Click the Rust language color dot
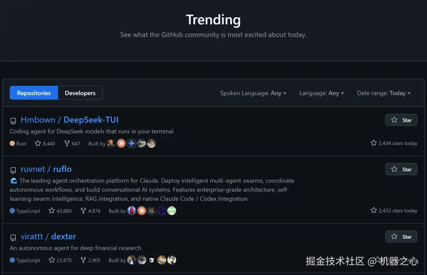The height and width of the screenshot is (275, 427). (12, 143)
